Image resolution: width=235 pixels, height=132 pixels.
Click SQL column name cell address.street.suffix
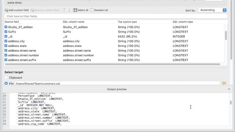tap(77, 60)
